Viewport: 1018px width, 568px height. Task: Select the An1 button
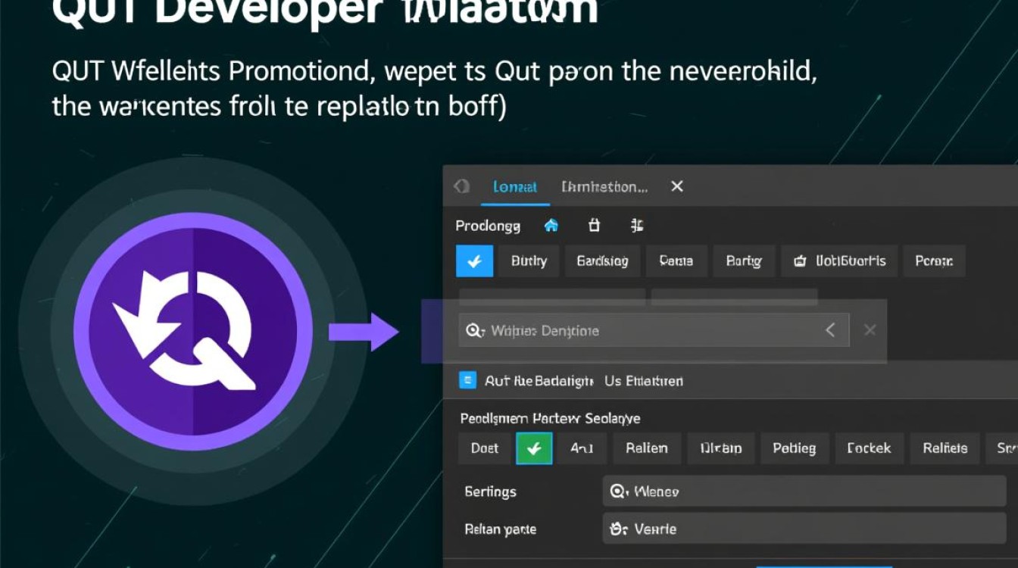(582, 448)
